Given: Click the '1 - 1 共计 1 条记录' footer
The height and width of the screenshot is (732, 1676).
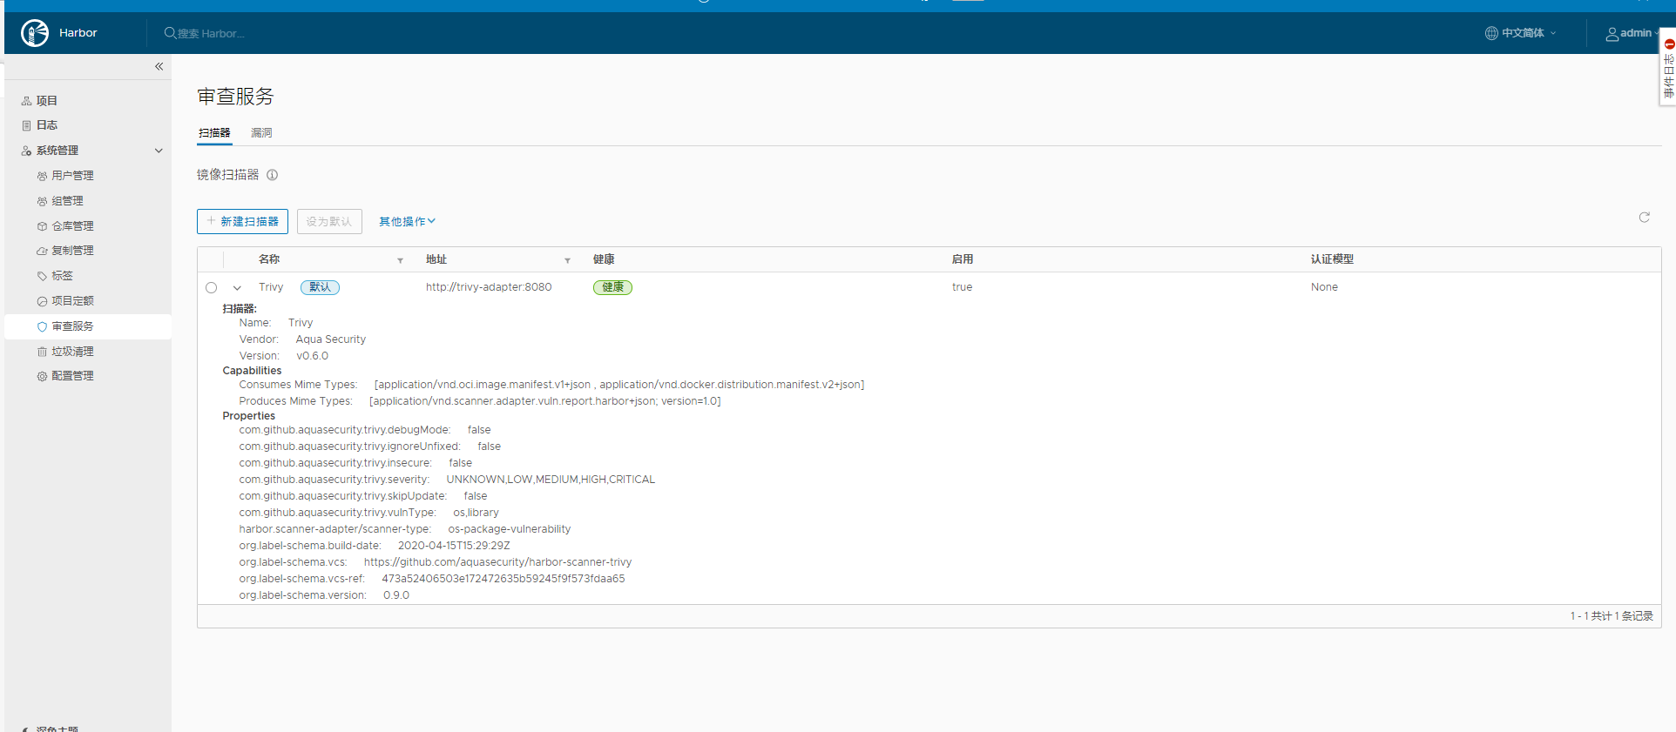Looking at the screenshot, I should tap(1612, 616).
